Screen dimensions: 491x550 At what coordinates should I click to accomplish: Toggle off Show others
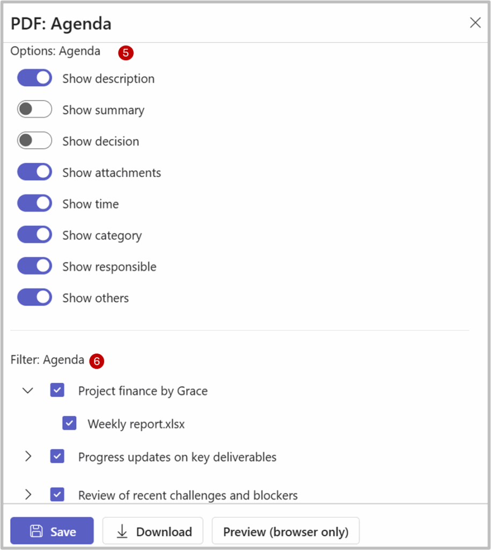pyautogui.click(x=34, y=298)
